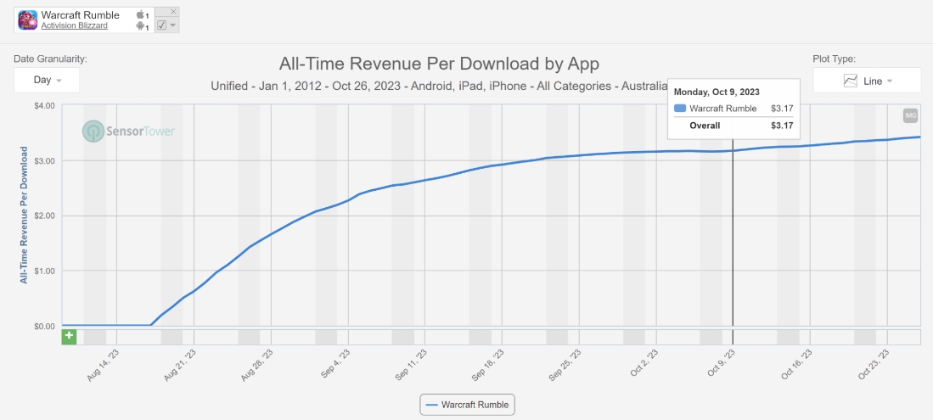Open the Date Granularity Day dropdown
The image size is (933, 420).
pyautogui.click(x=47, y=80)
